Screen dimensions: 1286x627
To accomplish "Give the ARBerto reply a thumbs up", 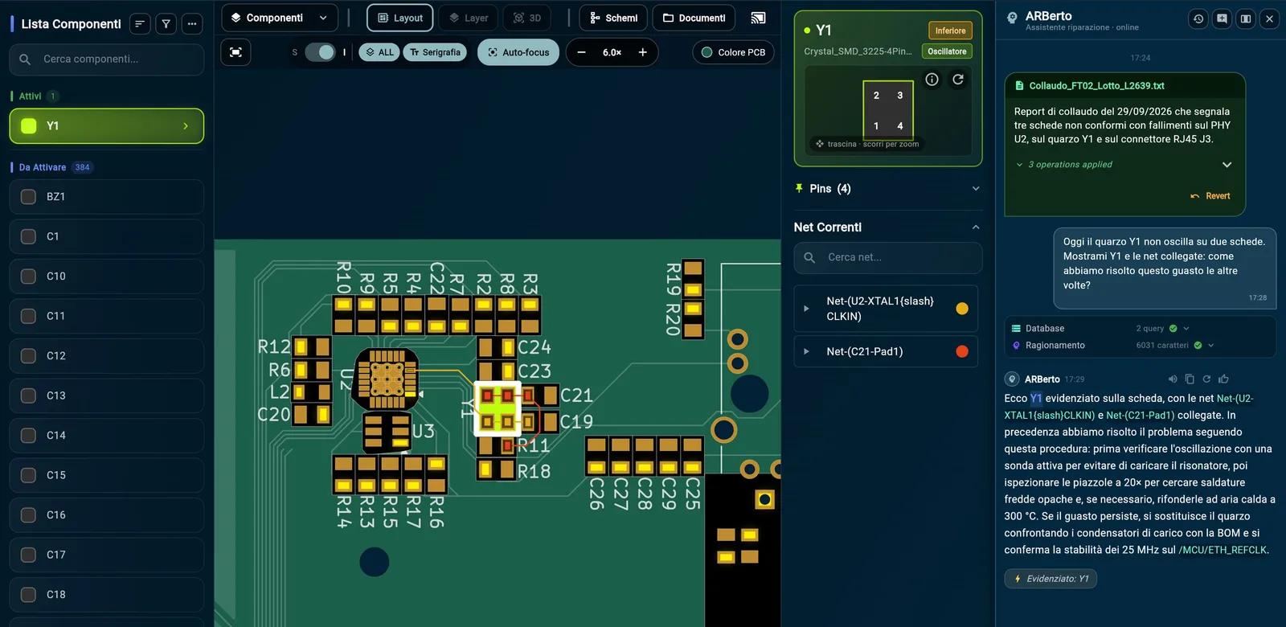I will [x=1223, y=379].
